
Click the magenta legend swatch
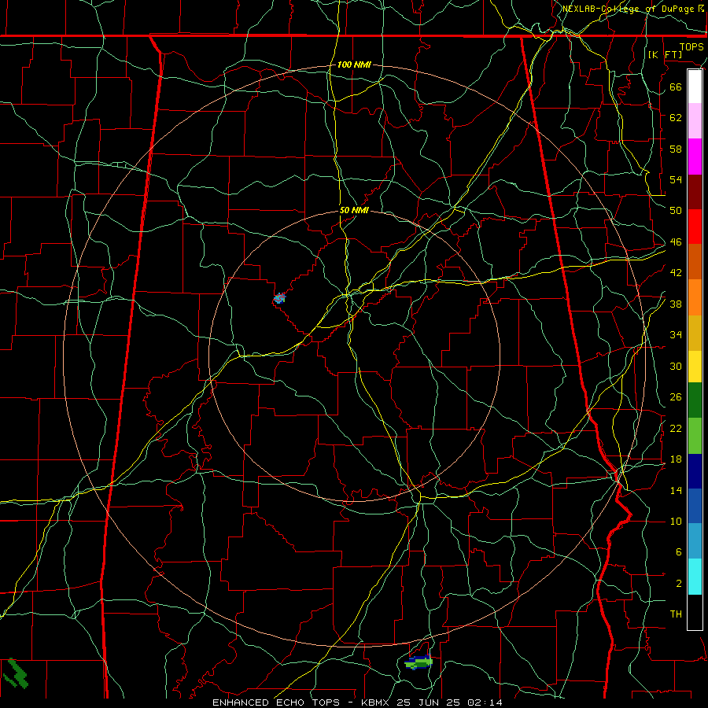[x=695, y=157]
